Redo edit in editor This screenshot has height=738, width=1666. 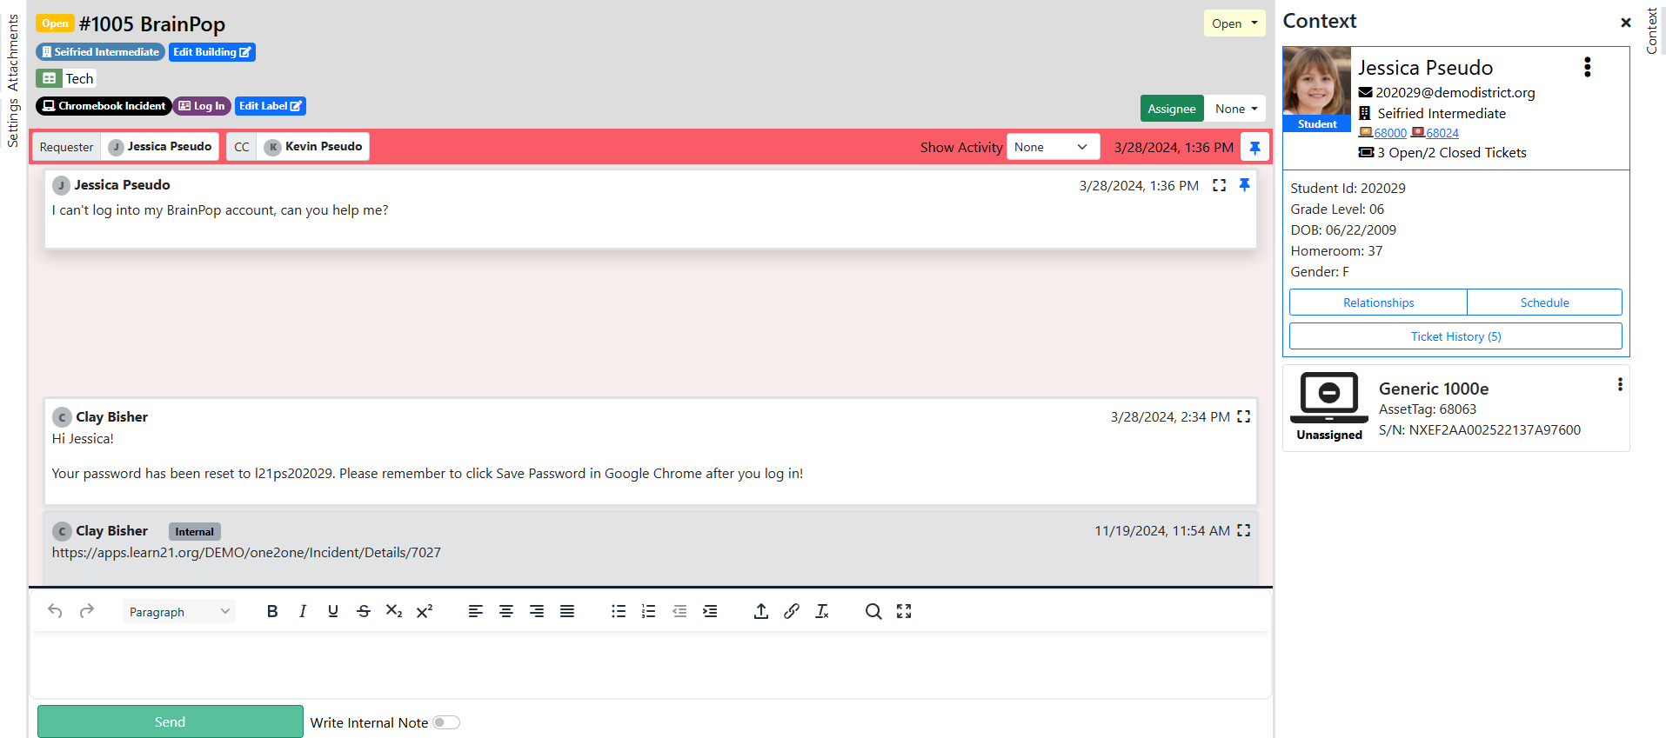click(87, 611)
